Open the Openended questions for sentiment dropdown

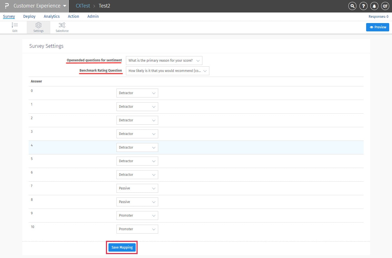click(164, 61)
